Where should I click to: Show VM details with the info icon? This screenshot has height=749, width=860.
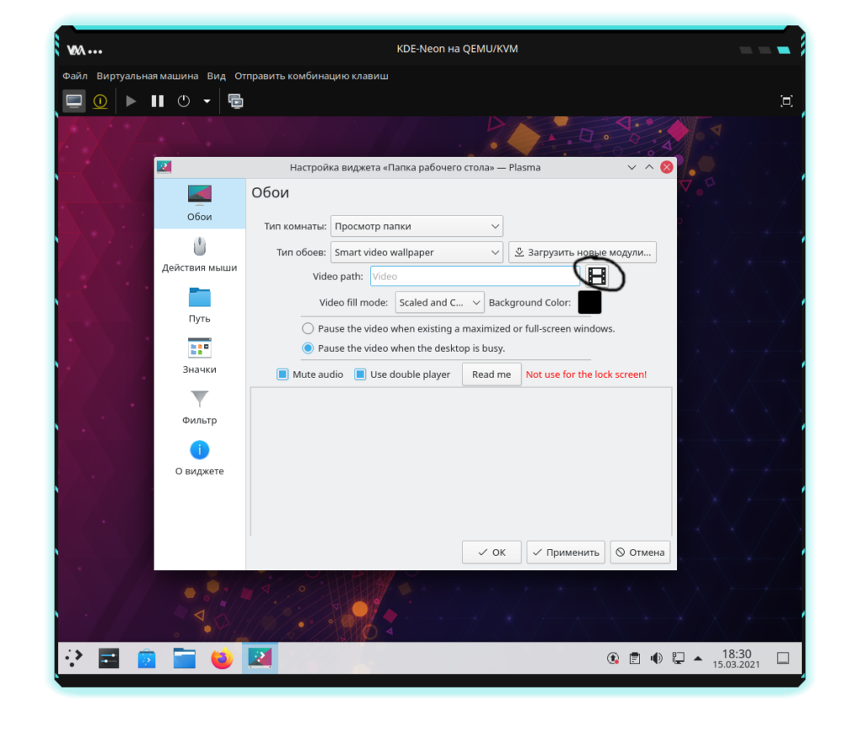tap(100, 101)
